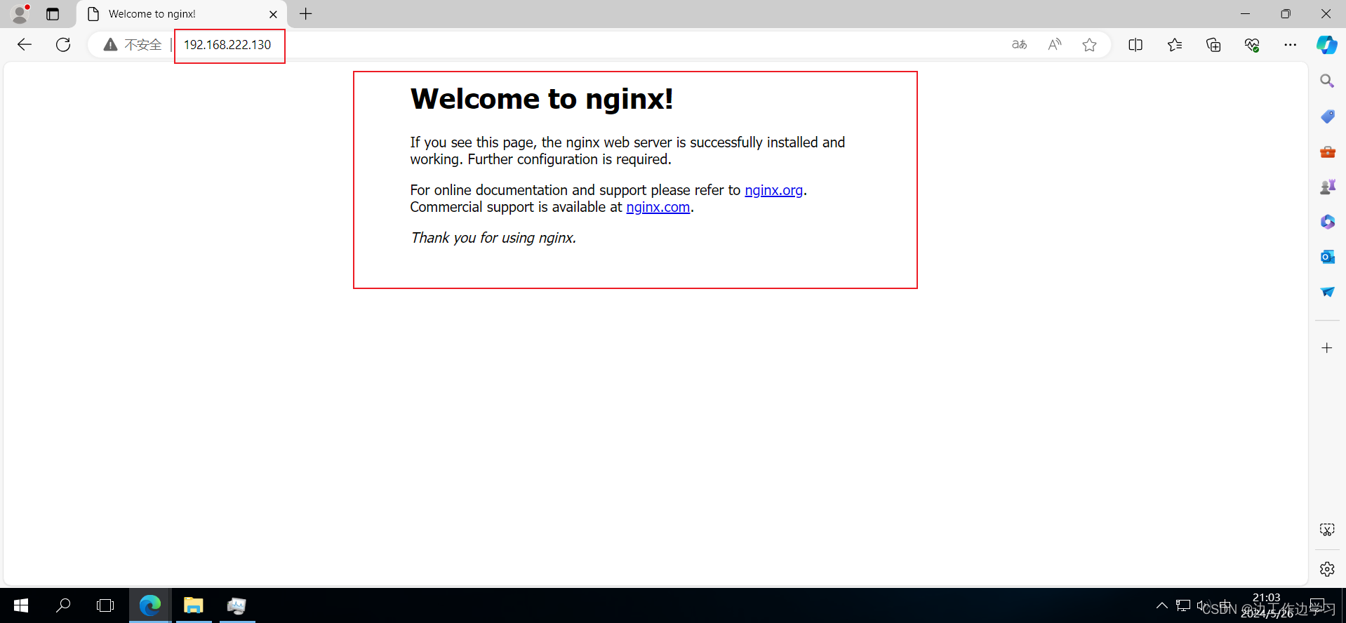
Task: Open the sidebar settings gear icon
Action: 1327,569
